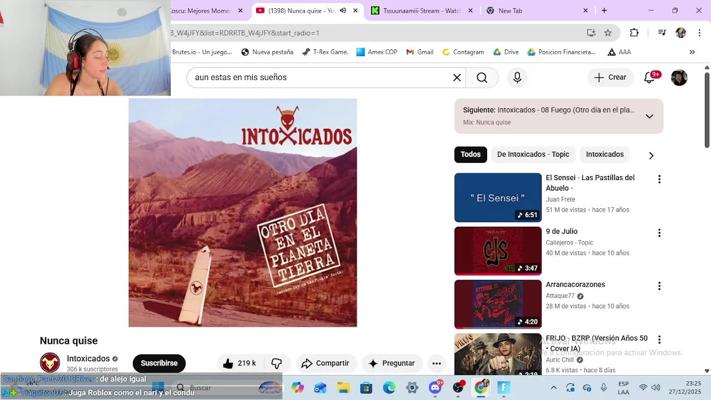Close the New Tab browser tab
Screen dimensions: 711x400
(x=585, y=11)
